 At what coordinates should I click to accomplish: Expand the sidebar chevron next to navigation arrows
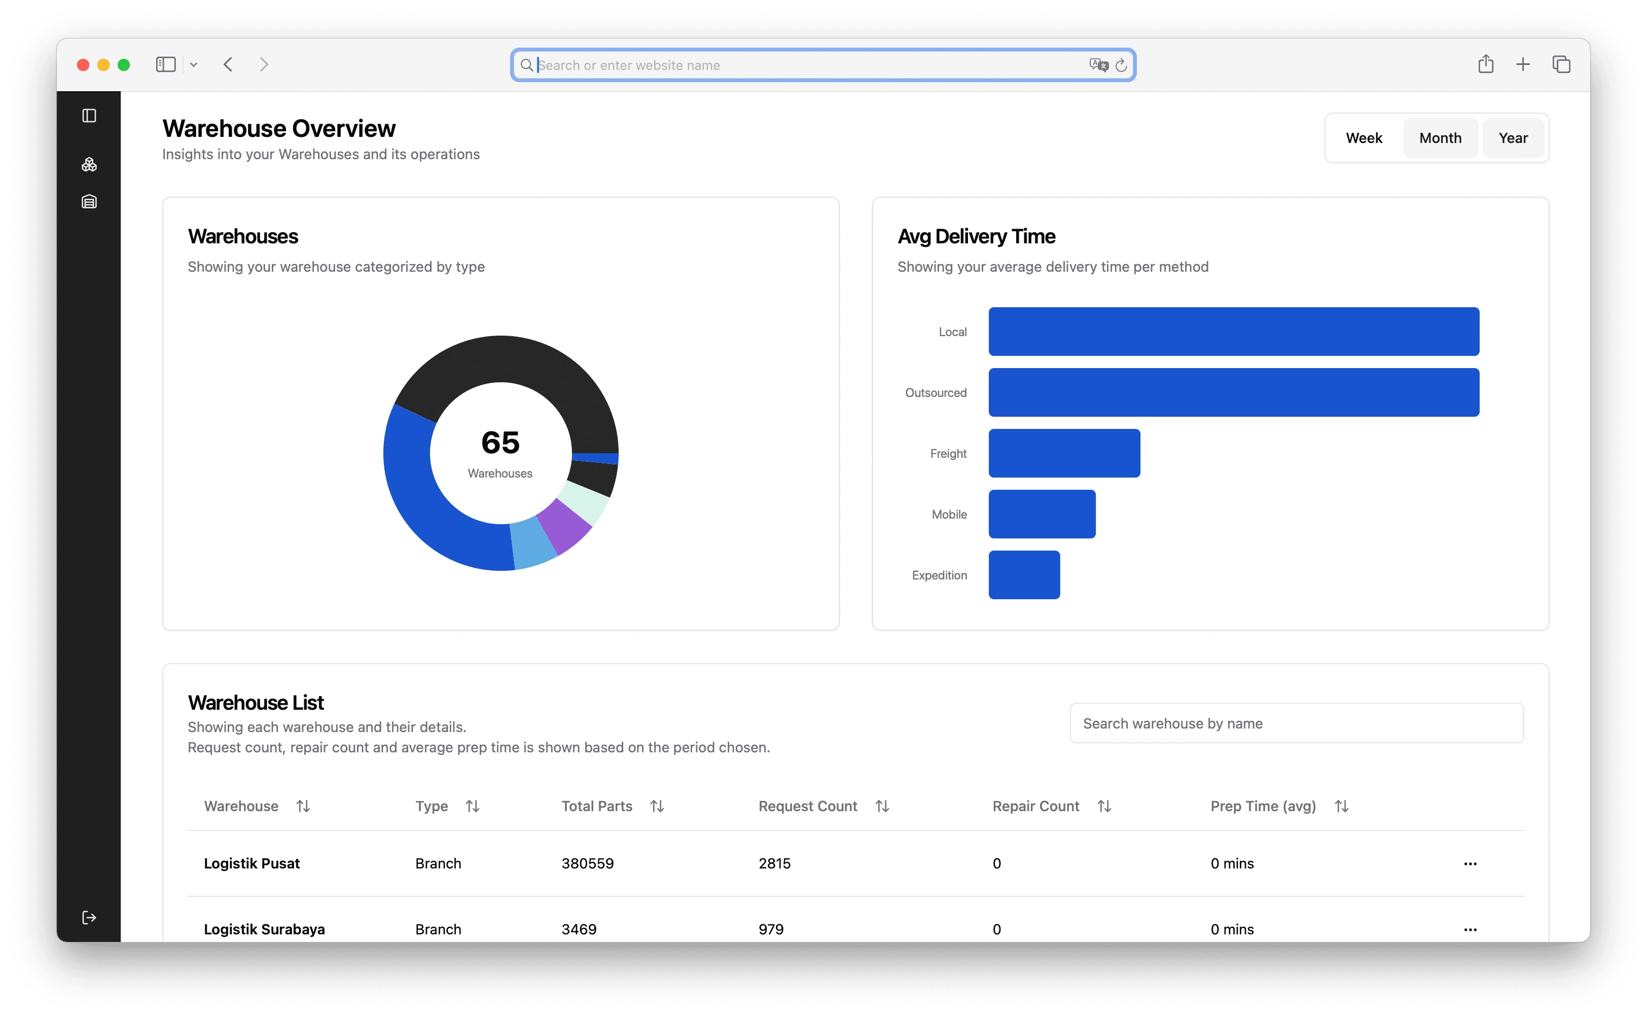pyautogui.click(x=194, y=64)
